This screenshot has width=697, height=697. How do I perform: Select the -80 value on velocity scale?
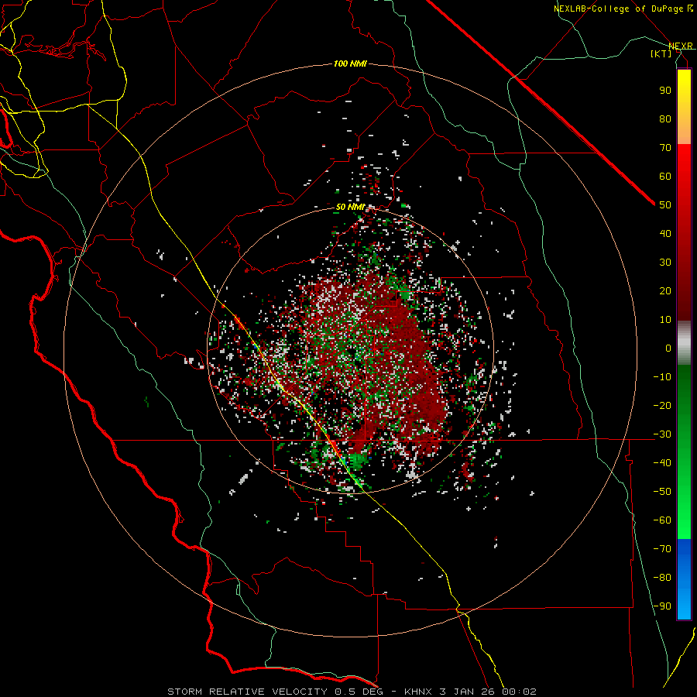point(662,578)
